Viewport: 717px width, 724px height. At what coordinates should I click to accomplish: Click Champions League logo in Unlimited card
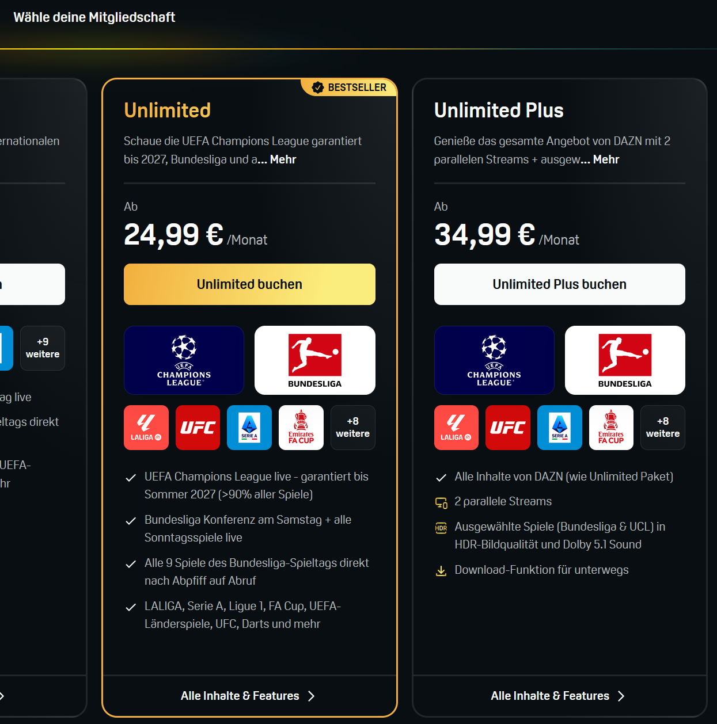(x=184, y=360)
